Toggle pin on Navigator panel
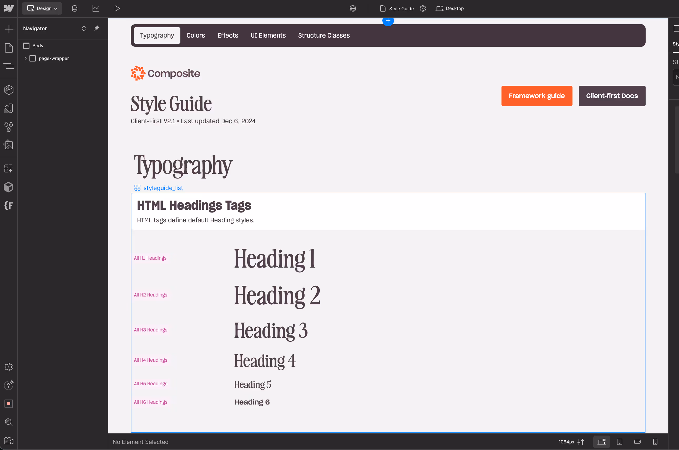 pyautogui.click(x=97, y=28)
